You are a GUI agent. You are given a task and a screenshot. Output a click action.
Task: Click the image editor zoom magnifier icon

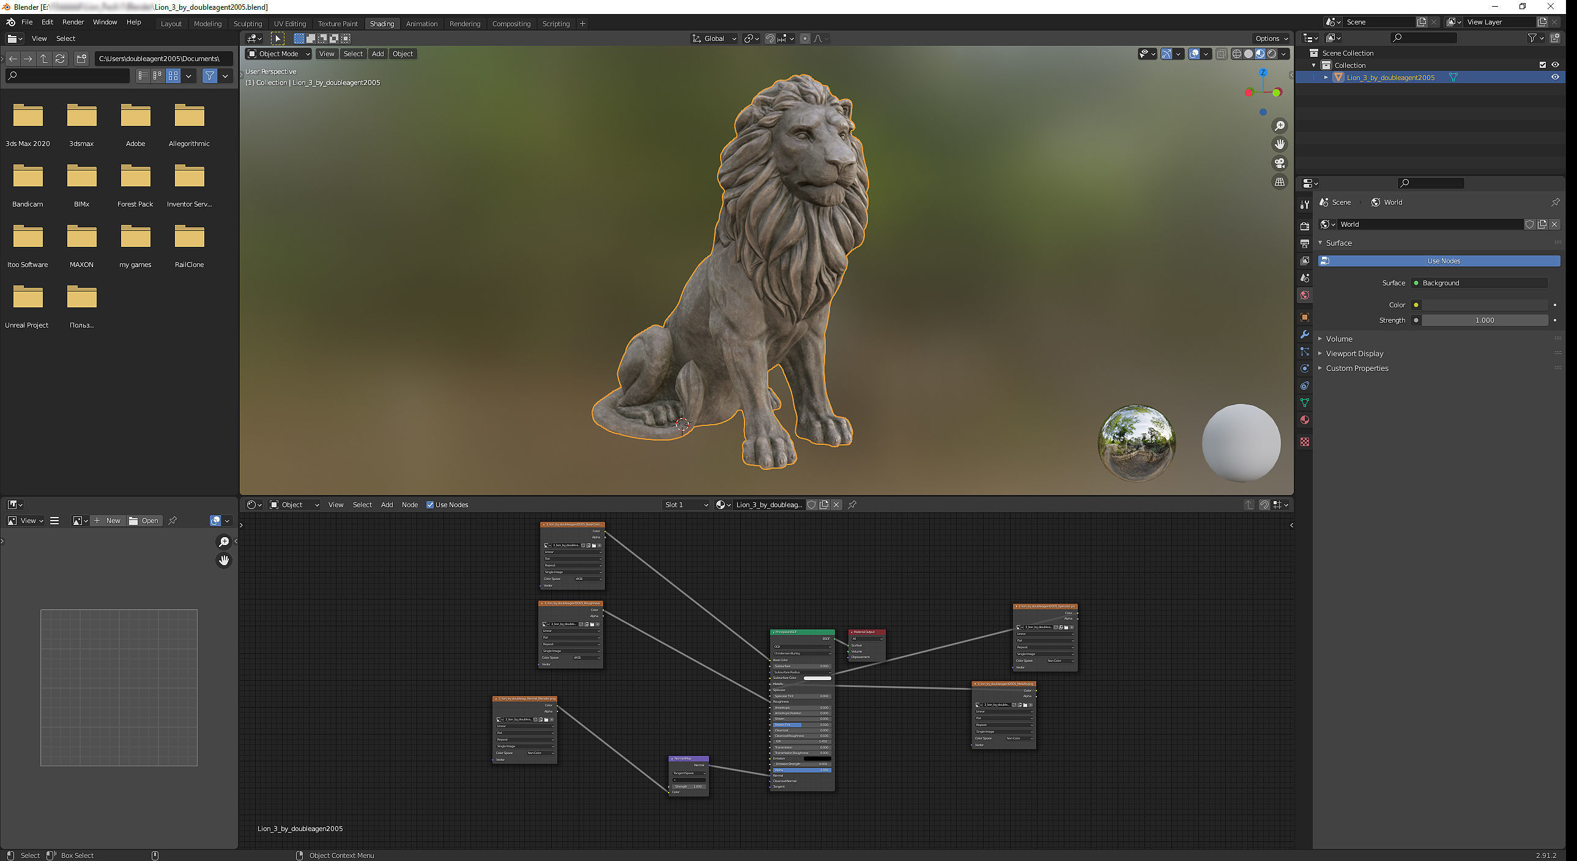coord(224,542)
